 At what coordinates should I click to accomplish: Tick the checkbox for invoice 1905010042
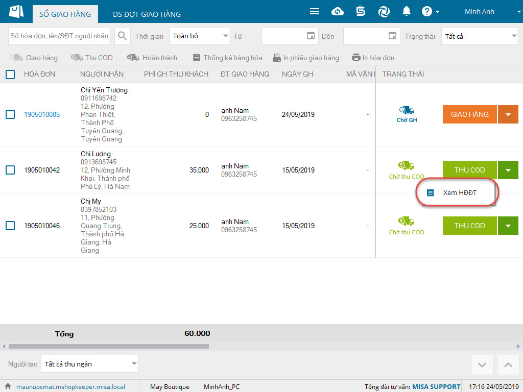(10, 170)
